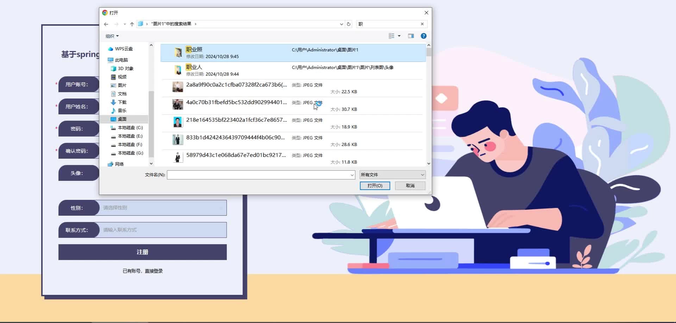The image size is (676, 323).
Task: Open 本地磁盘 (F:) drive
Action: click(127, 145)
